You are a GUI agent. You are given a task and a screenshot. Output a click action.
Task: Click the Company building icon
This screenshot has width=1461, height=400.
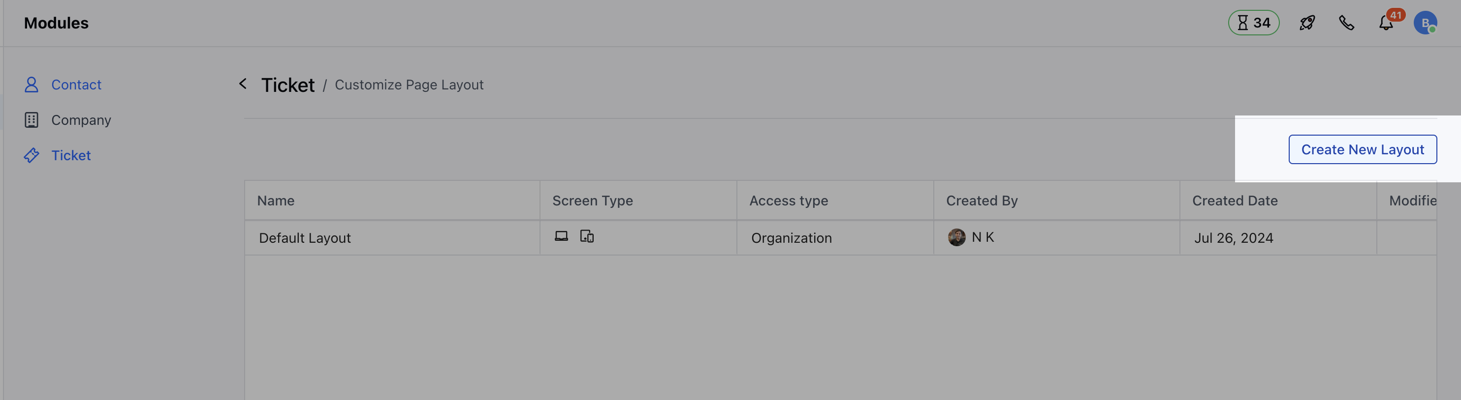tap(31, 120)
